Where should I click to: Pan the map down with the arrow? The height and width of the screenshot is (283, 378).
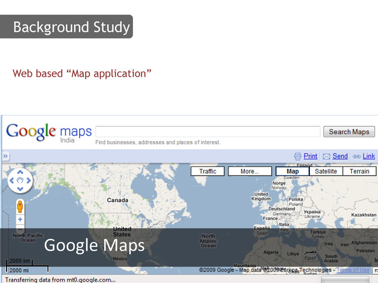coord(20,190)
